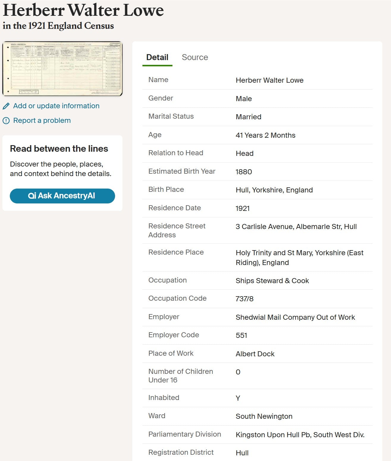391x461 pixels.
Task: Click the Read between the lines heading
Action: 59,149
